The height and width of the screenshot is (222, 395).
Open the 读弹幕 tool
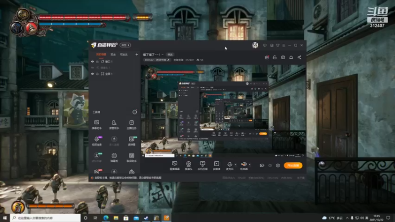(x=131, y=141)
